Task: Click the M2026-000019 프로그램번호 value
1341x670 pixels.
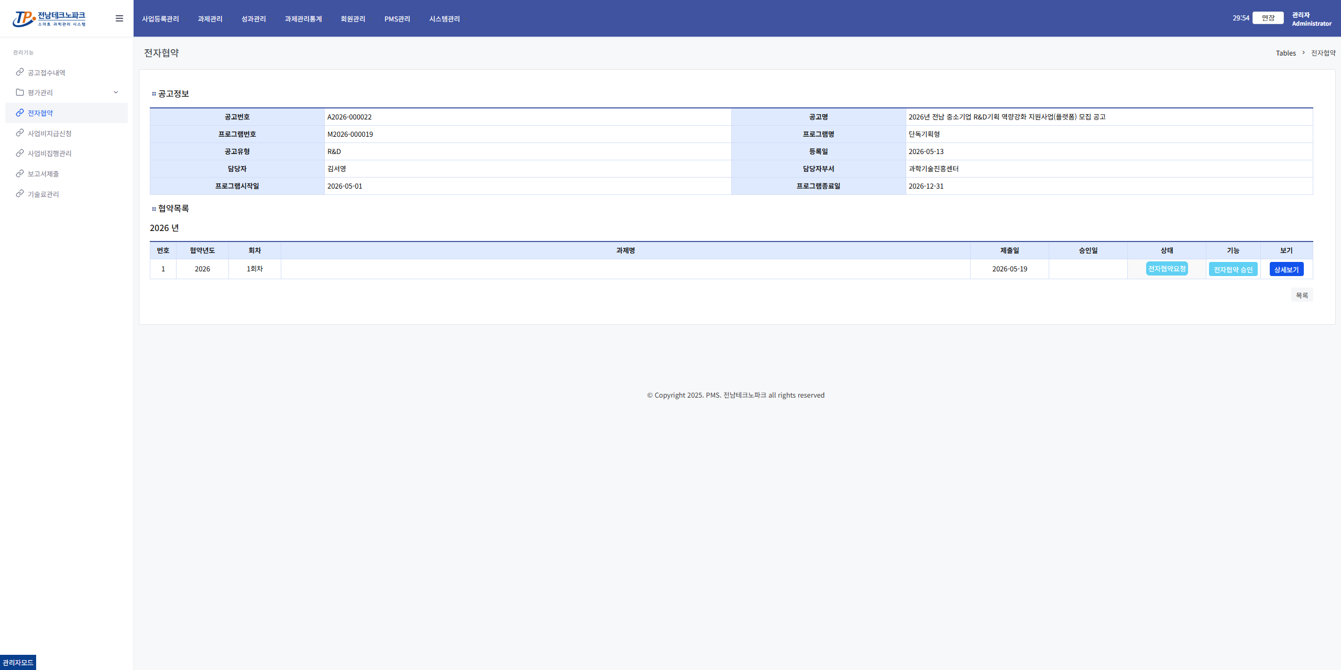Action: click(x=350, y=134)
